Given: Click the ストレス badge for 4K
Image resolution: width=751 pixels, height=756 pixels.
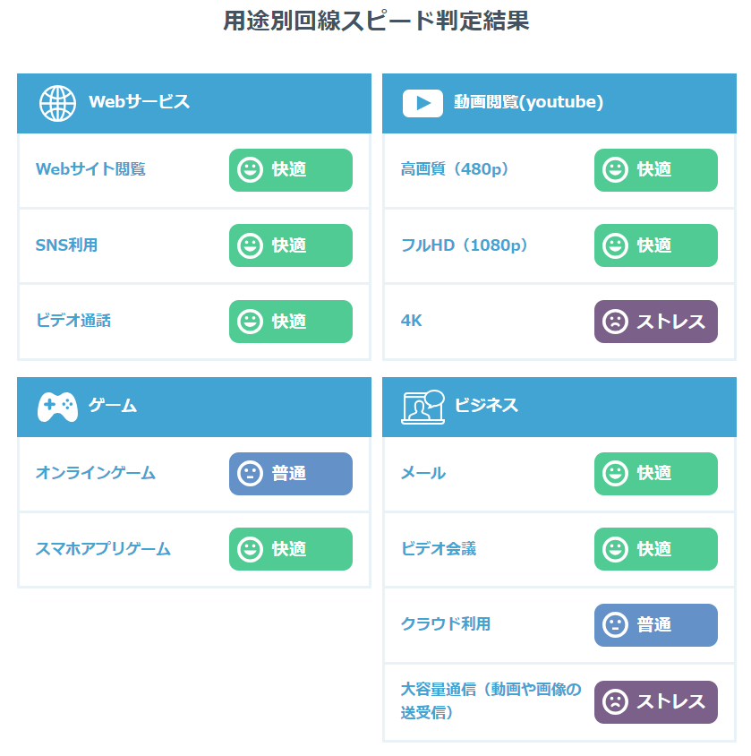Looking at the screenshot, I should (655, 322).
